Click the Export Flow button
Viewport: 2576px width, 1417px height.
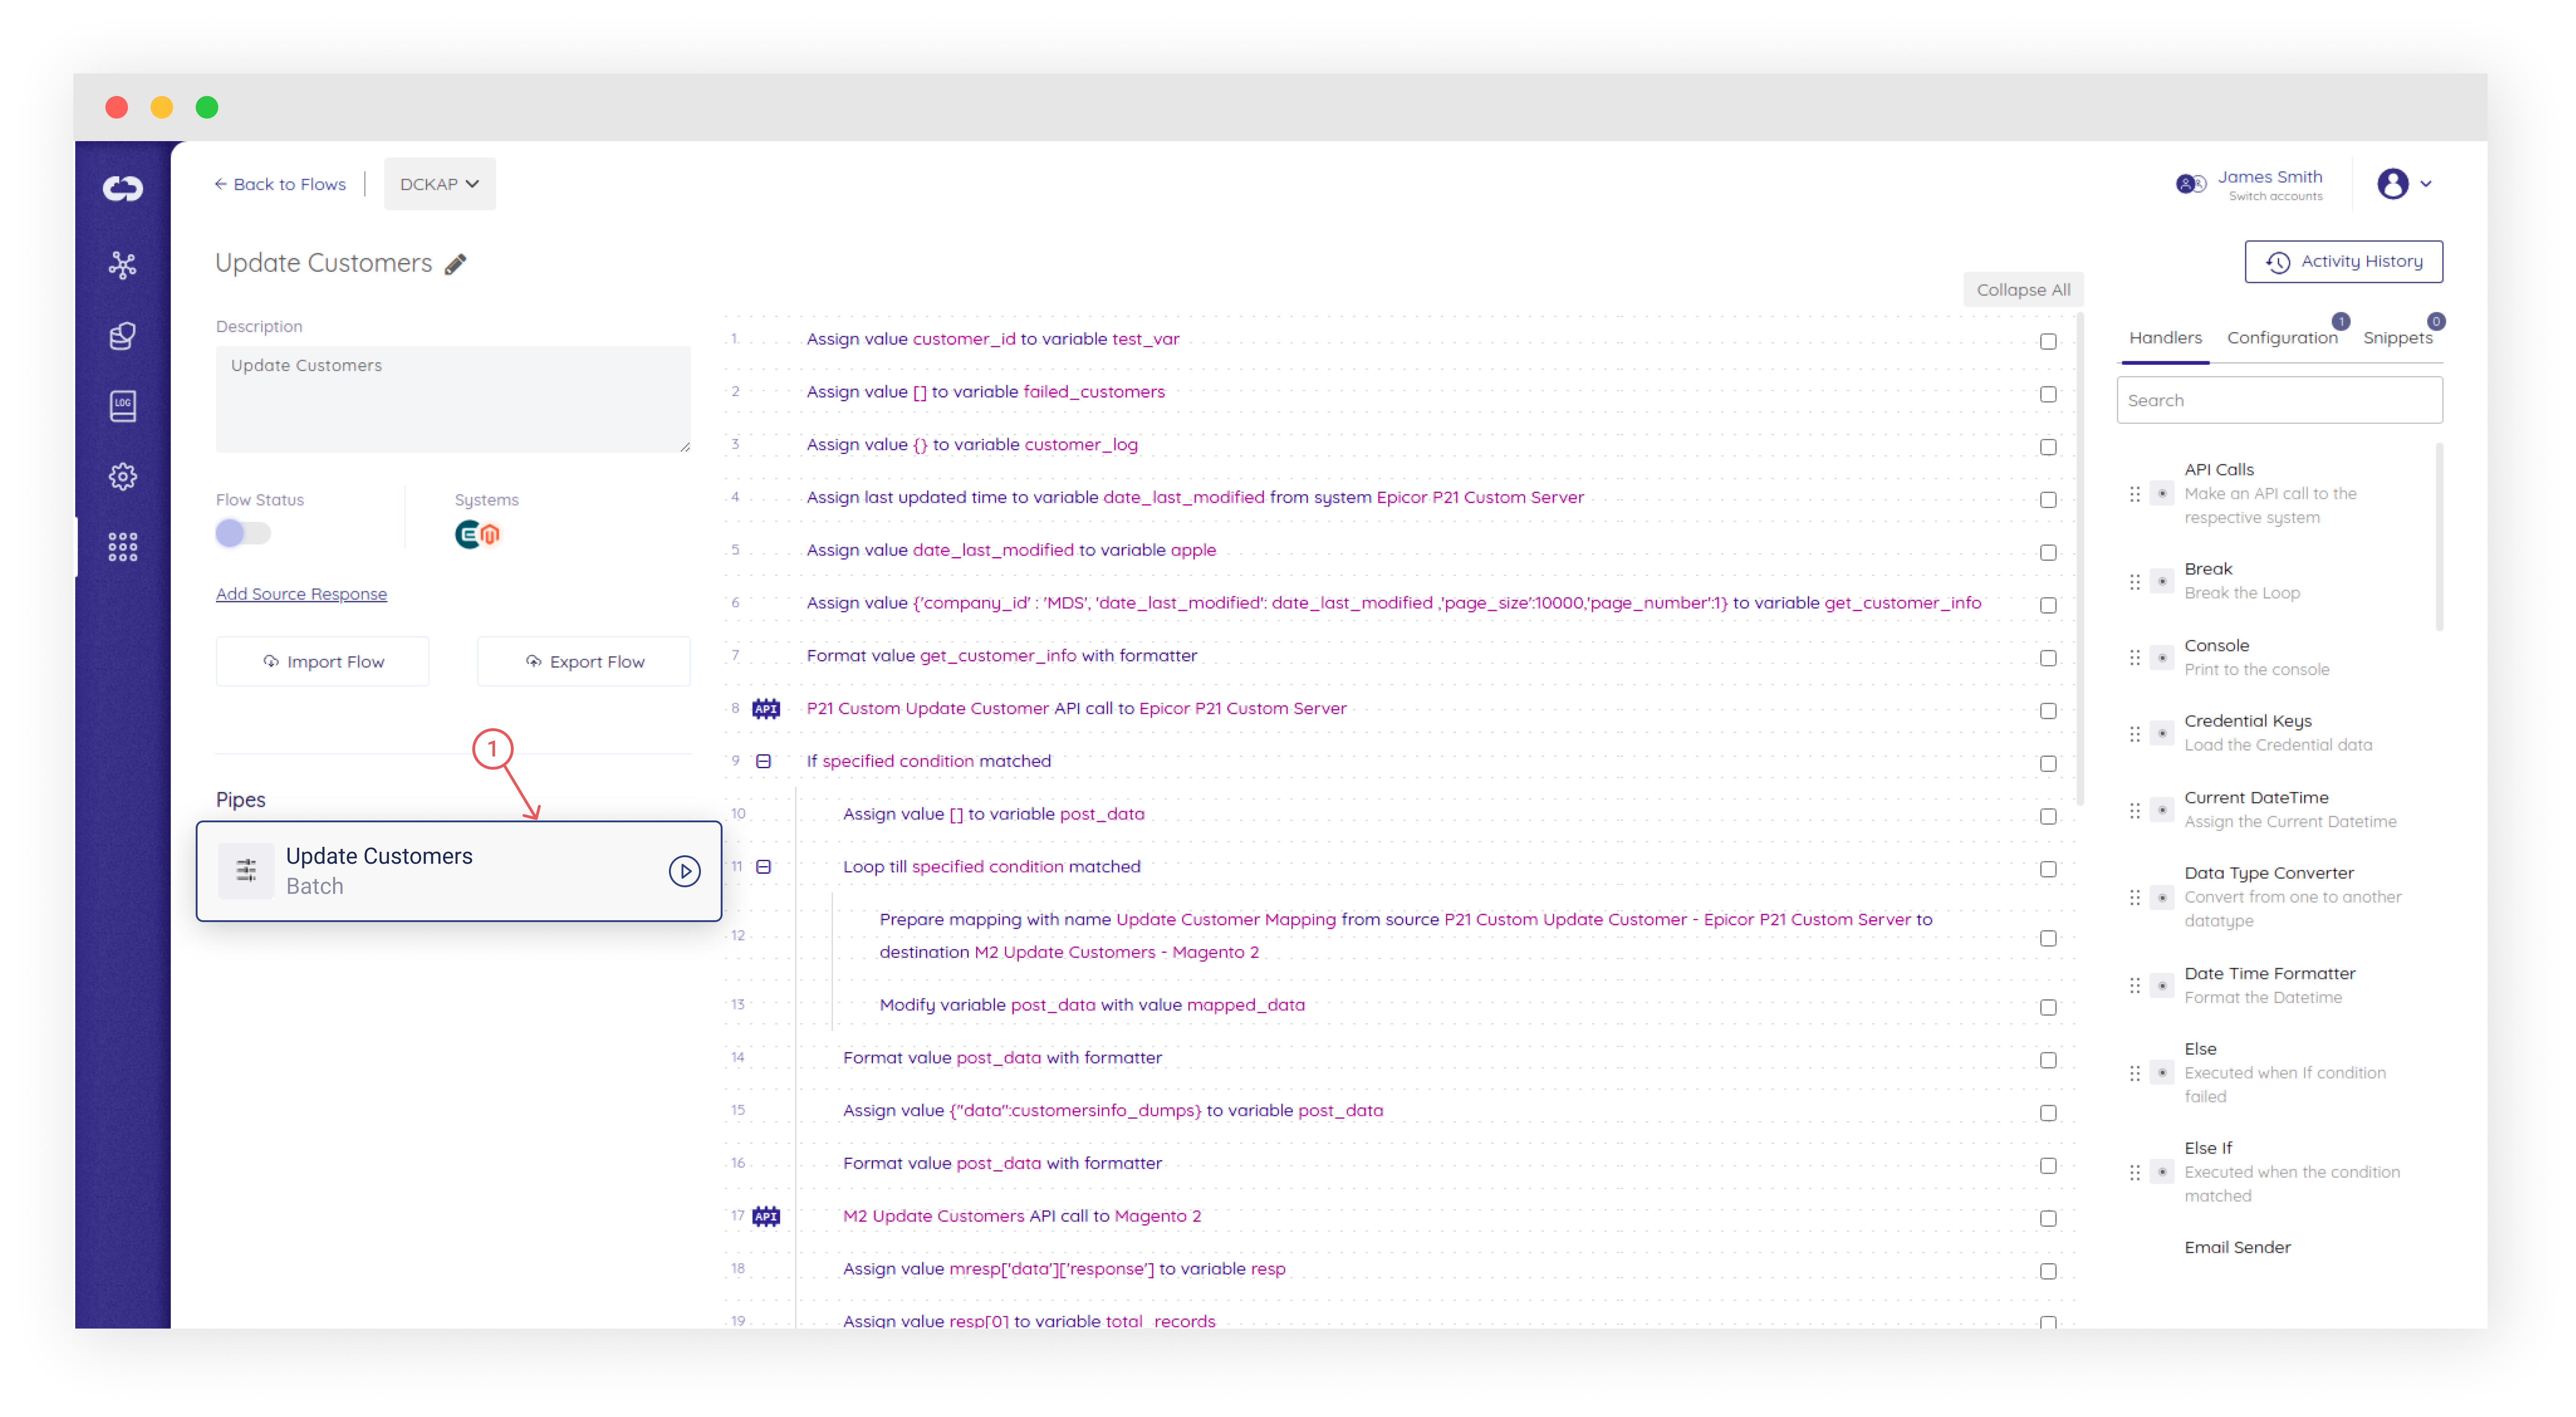point(584,662)
